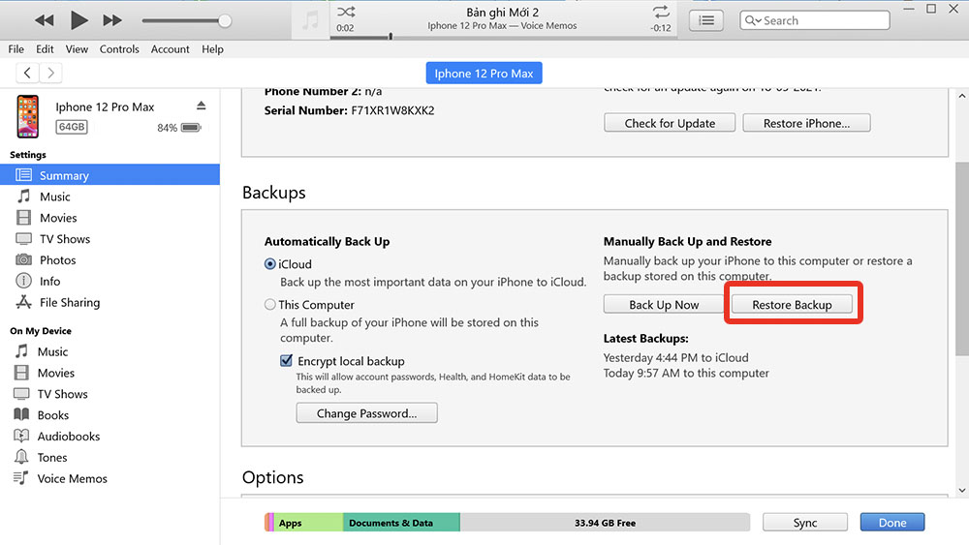Click Documents & Data storage segment
Screen dimensions: 969x545
401,522
